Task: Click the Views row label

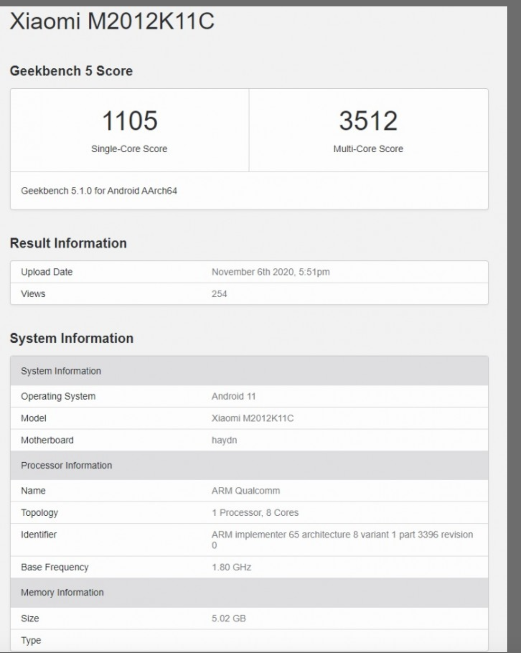Action: tap(33, 294)
